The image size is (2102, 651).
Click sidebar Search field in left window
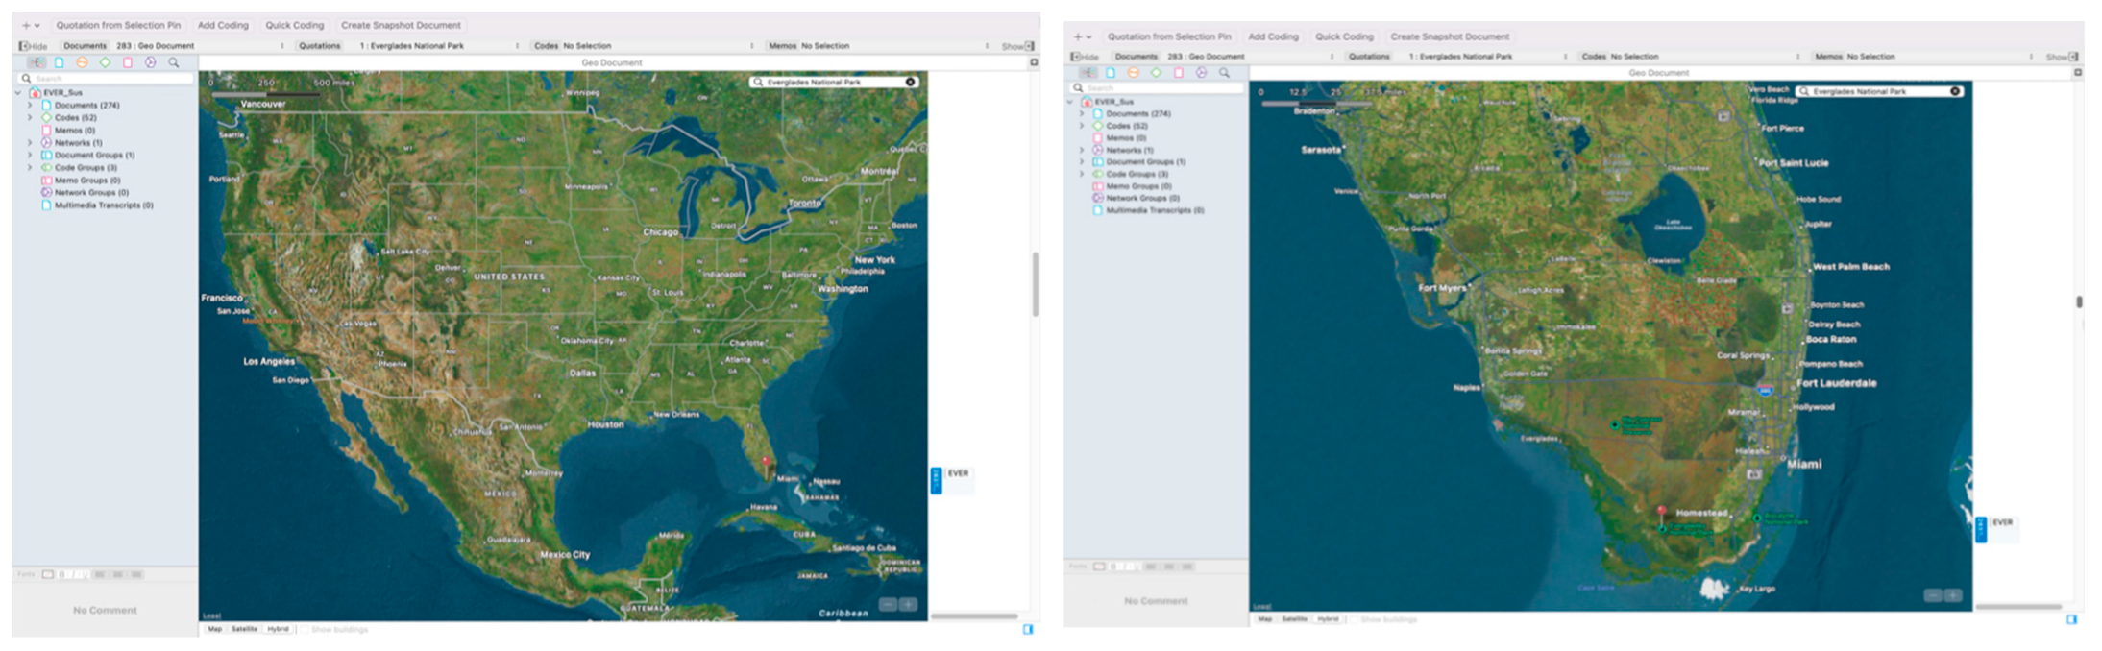point(106,78)
